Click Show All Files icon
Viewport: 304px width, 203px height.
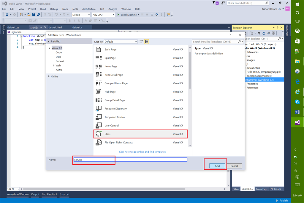[273, 33]
